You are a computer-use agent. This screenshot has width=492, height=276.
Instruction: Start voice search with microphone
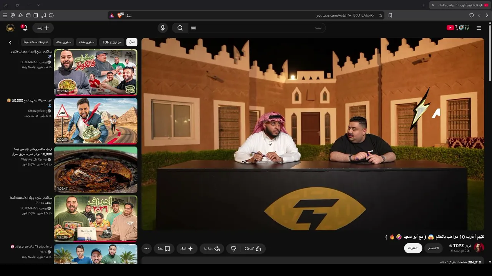point(163,28)
